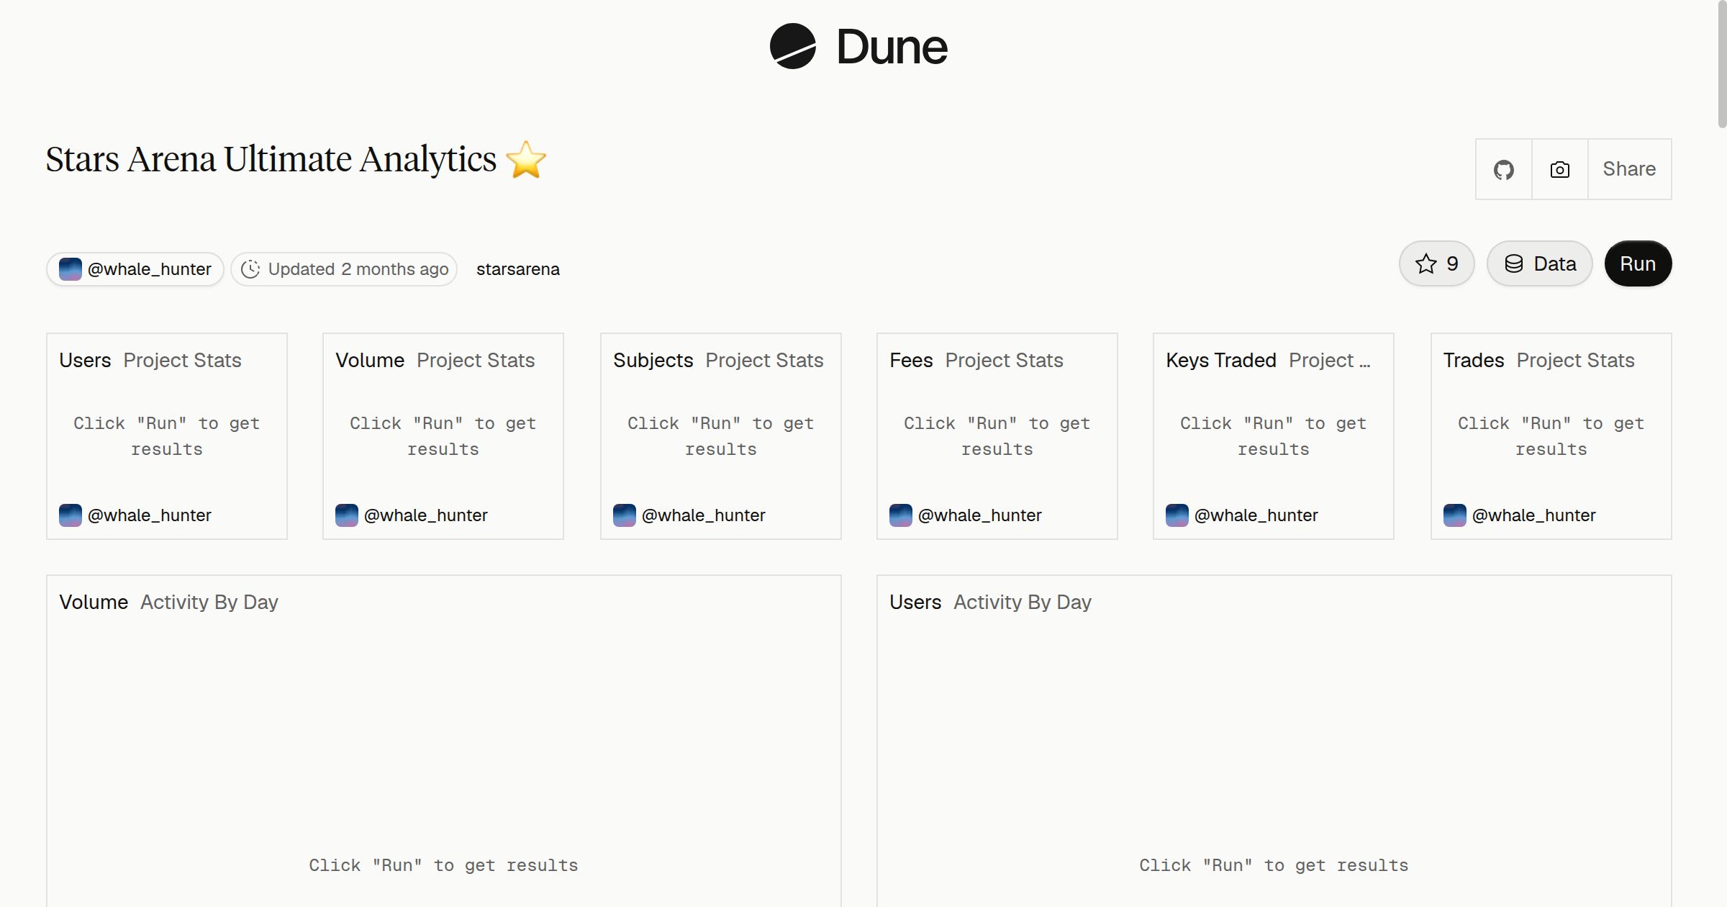This screenshot has height=907, width=1727.
Task: Open the Users Project Stats title
Action: pyautogui.click(x=150, y=360)
